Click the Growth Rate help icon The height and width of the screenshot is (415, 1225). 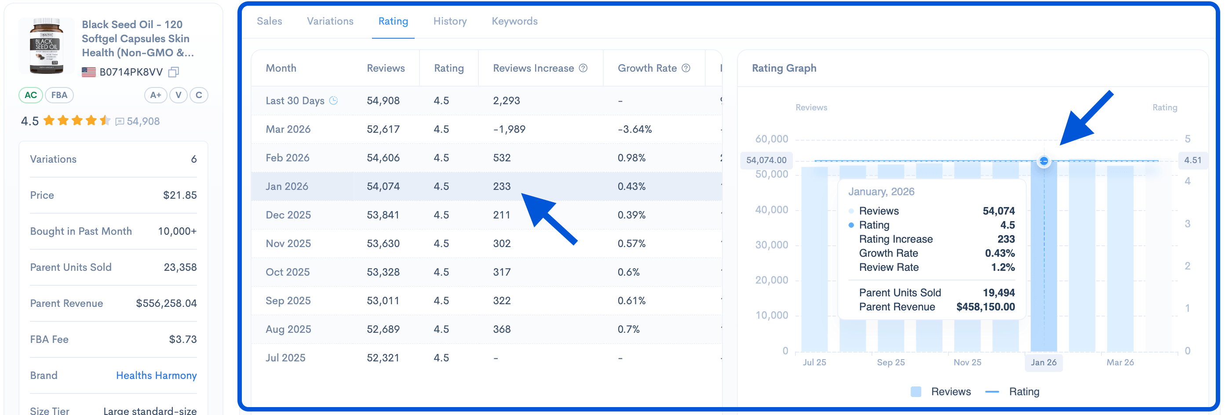tap(686, 68)
